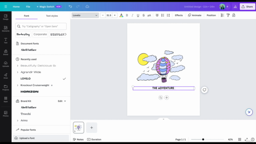Change text alignment
256x144 pixels.
157,15
